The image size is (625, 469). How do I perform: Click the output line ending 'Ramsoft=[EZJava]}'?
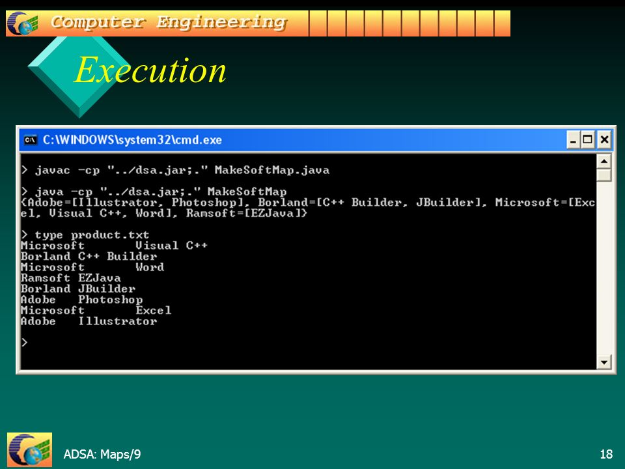[164, 214]
